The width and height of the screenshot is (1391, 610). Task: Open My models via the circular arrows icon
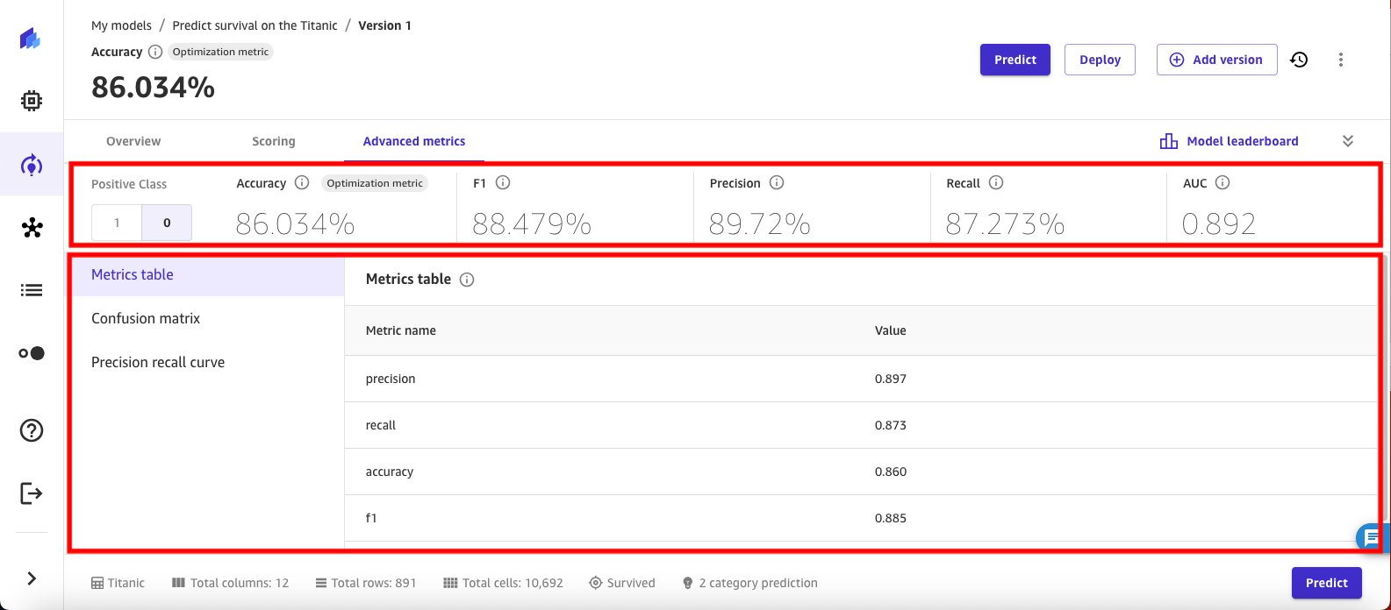point(32,165)
